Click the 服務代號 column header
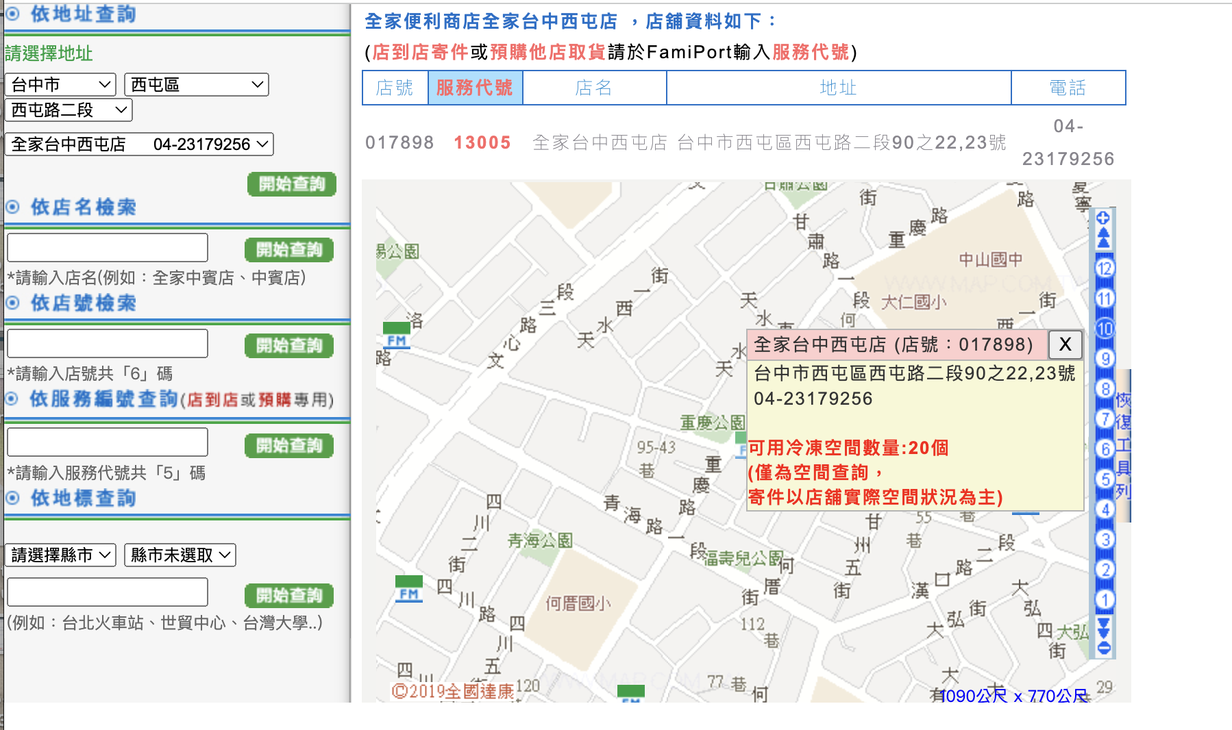This screenshot has width=1232, height=730. pyautogui.click(x=475, y=88)
